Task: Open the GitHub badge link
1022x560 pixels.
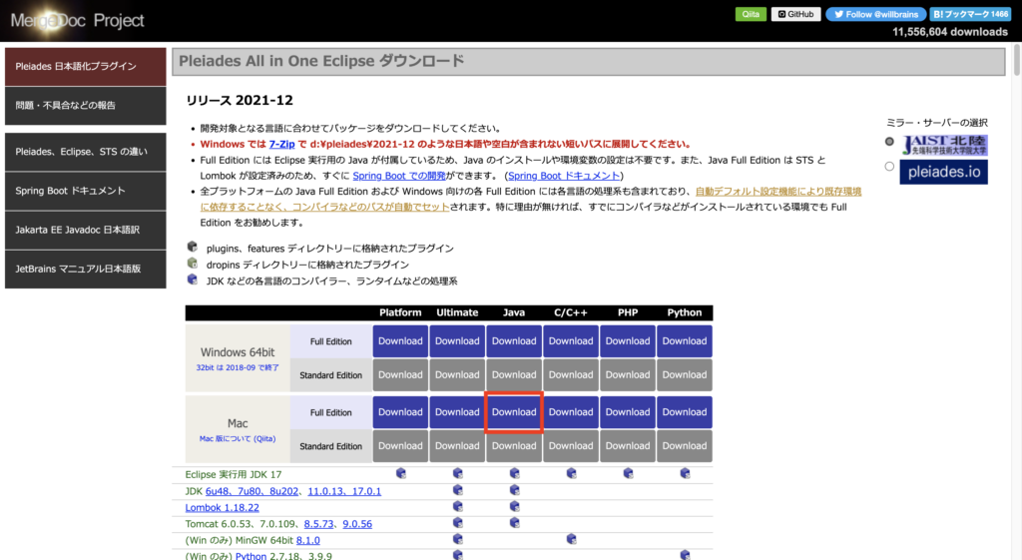Action: [795, 14]
